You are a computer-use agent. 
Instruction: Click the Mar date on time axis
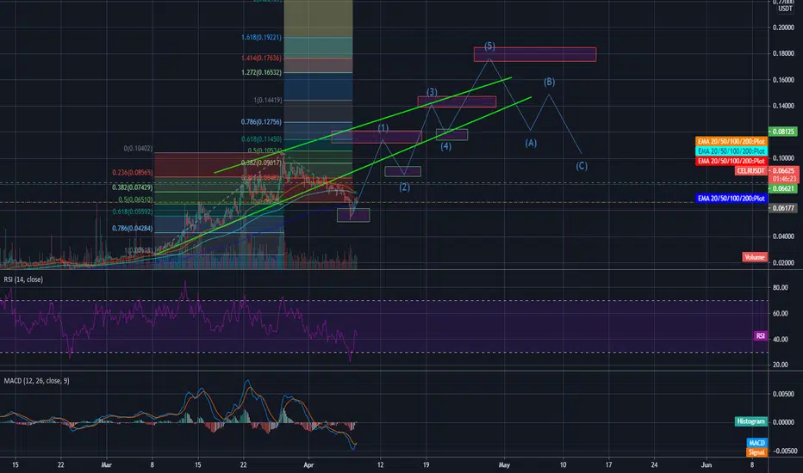click(x=106, y=464)
